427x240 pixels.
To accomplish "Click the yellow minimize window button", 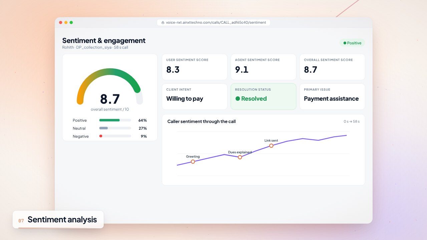I will point(66,23).
